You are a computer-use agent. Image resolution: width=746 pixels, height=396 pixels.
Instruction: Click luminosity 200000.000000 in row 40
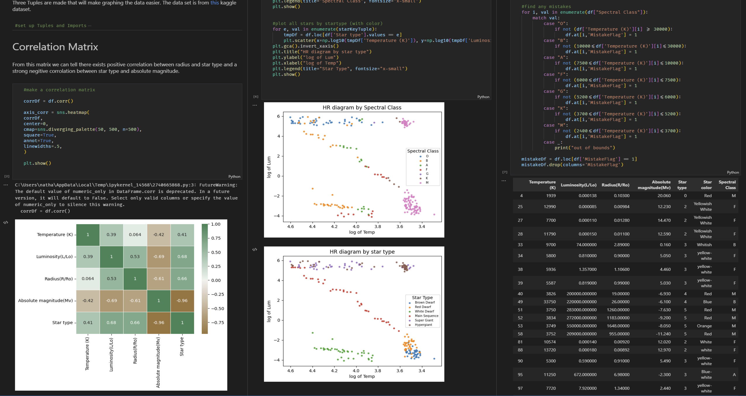click(581, 294)
